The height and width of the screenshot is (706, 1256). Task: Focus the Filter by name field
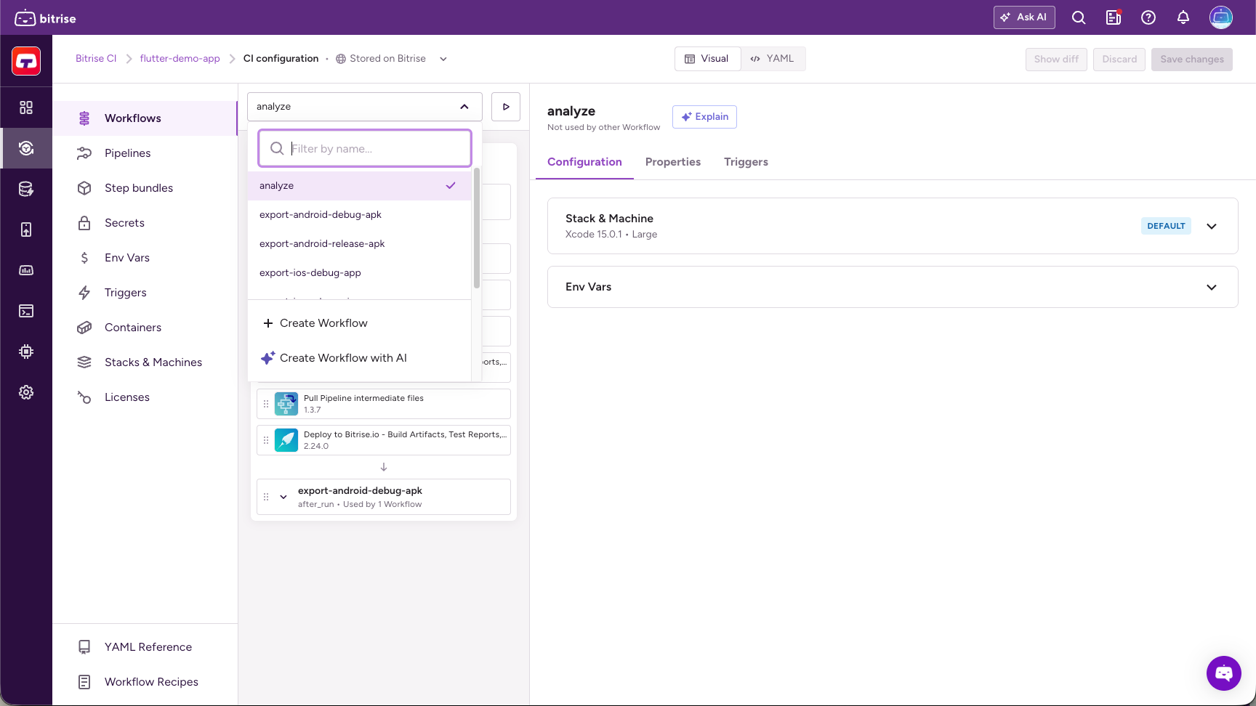click(365, 149)
